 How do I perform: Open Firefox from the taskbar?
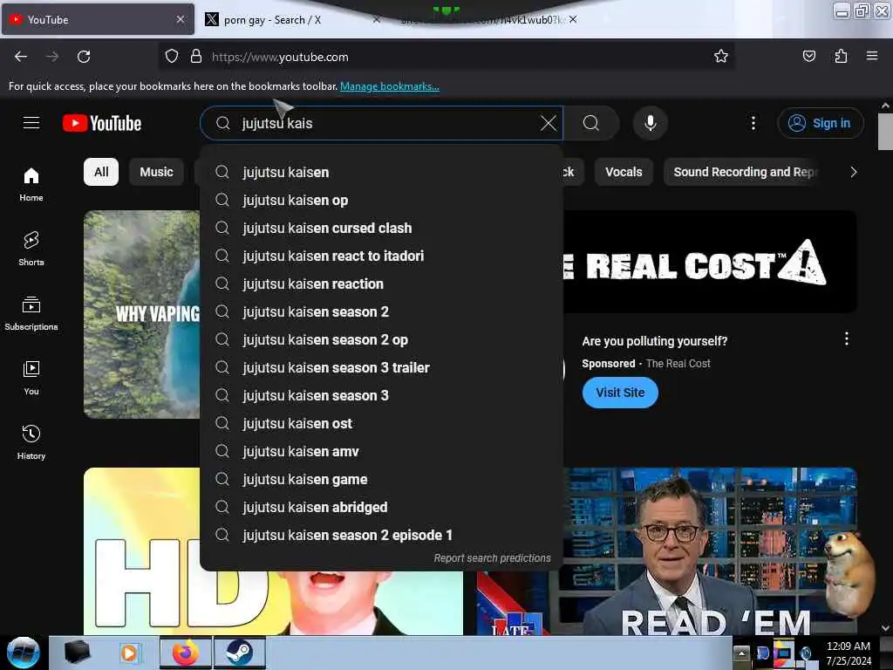click(x=186, y=653)
